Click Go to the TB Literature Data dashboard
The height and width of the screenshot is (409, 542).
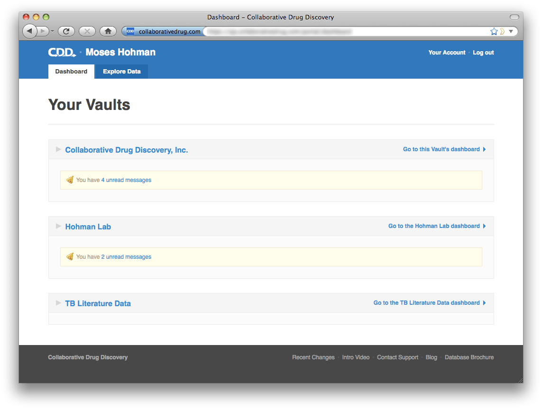(x=430, y=303)
